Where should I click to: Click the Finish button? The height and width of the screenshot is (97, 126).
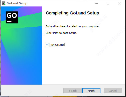pos(91,91)
